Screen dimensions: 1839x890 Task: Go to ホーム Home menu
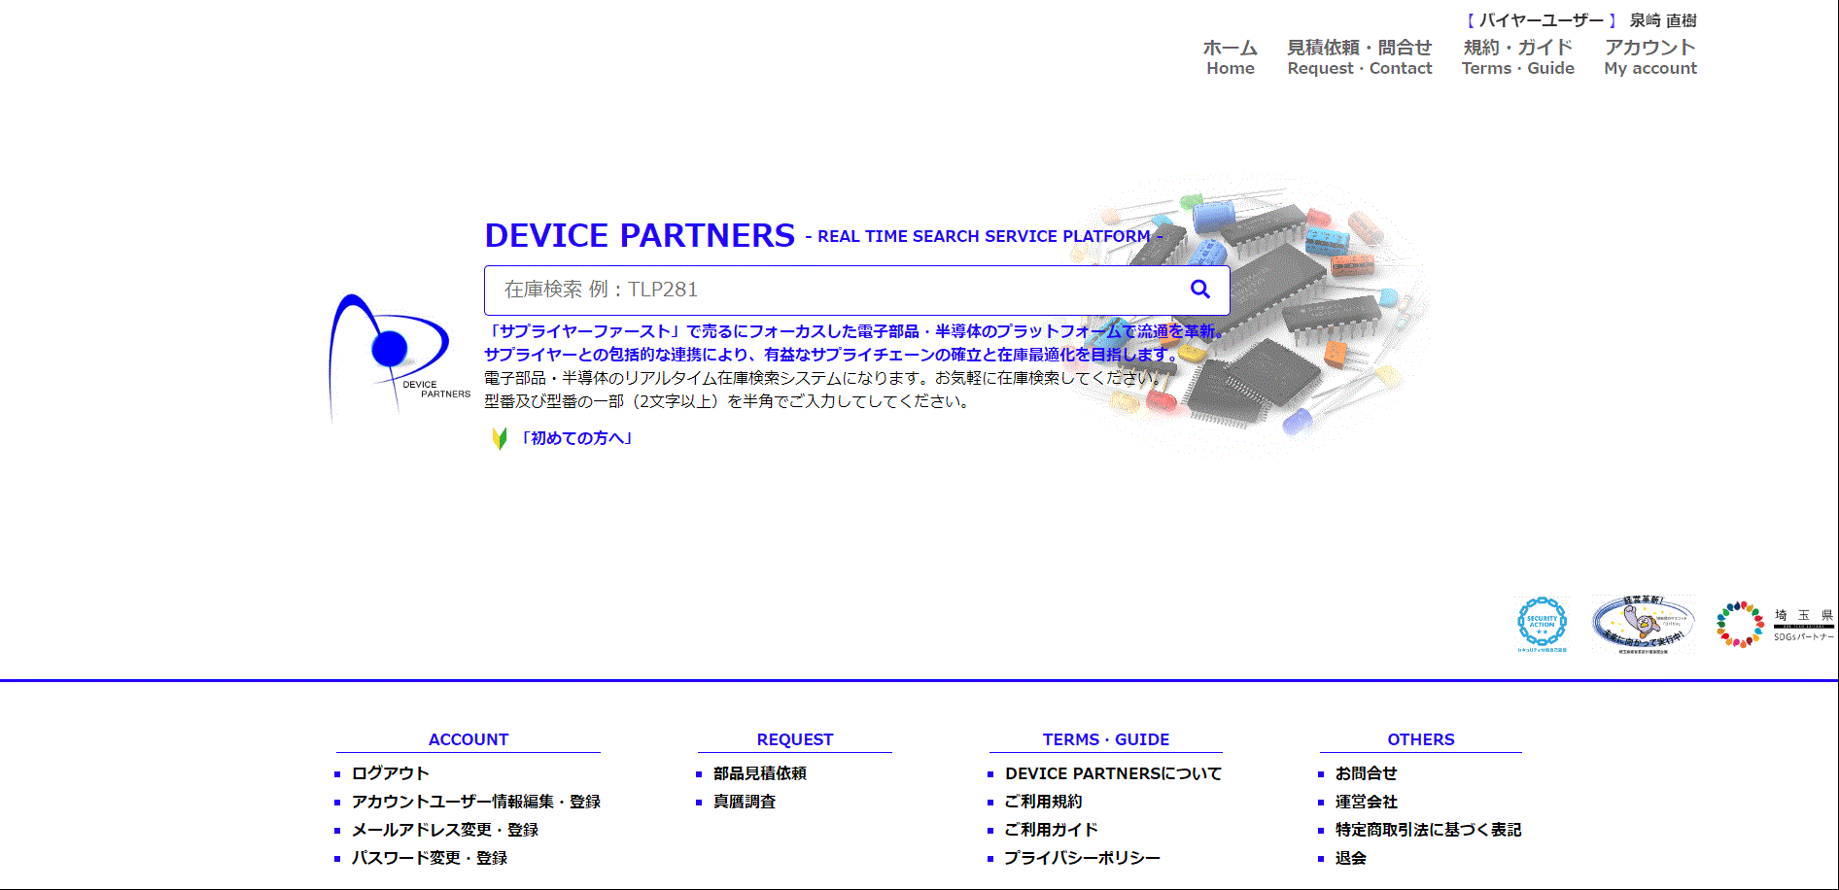(1231, 57)
